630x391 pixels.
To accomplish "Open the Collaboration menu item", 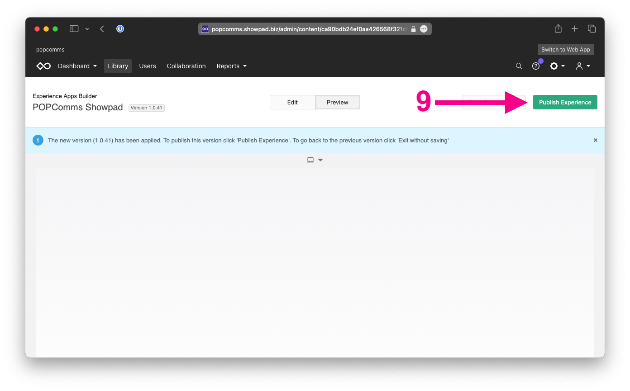I will click(186, 66).
